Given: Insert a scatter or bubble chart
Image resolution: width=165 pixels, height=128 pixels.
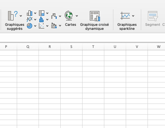Looking at the screenshot, I should pos(42,26).
